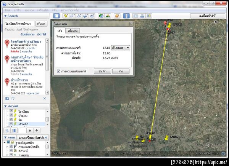The height and width of the screenshot is (166, 229).
Task: Toggle the ฐานข้อมูลหลัก primary database checkbox
Action: tap(8, 142)
